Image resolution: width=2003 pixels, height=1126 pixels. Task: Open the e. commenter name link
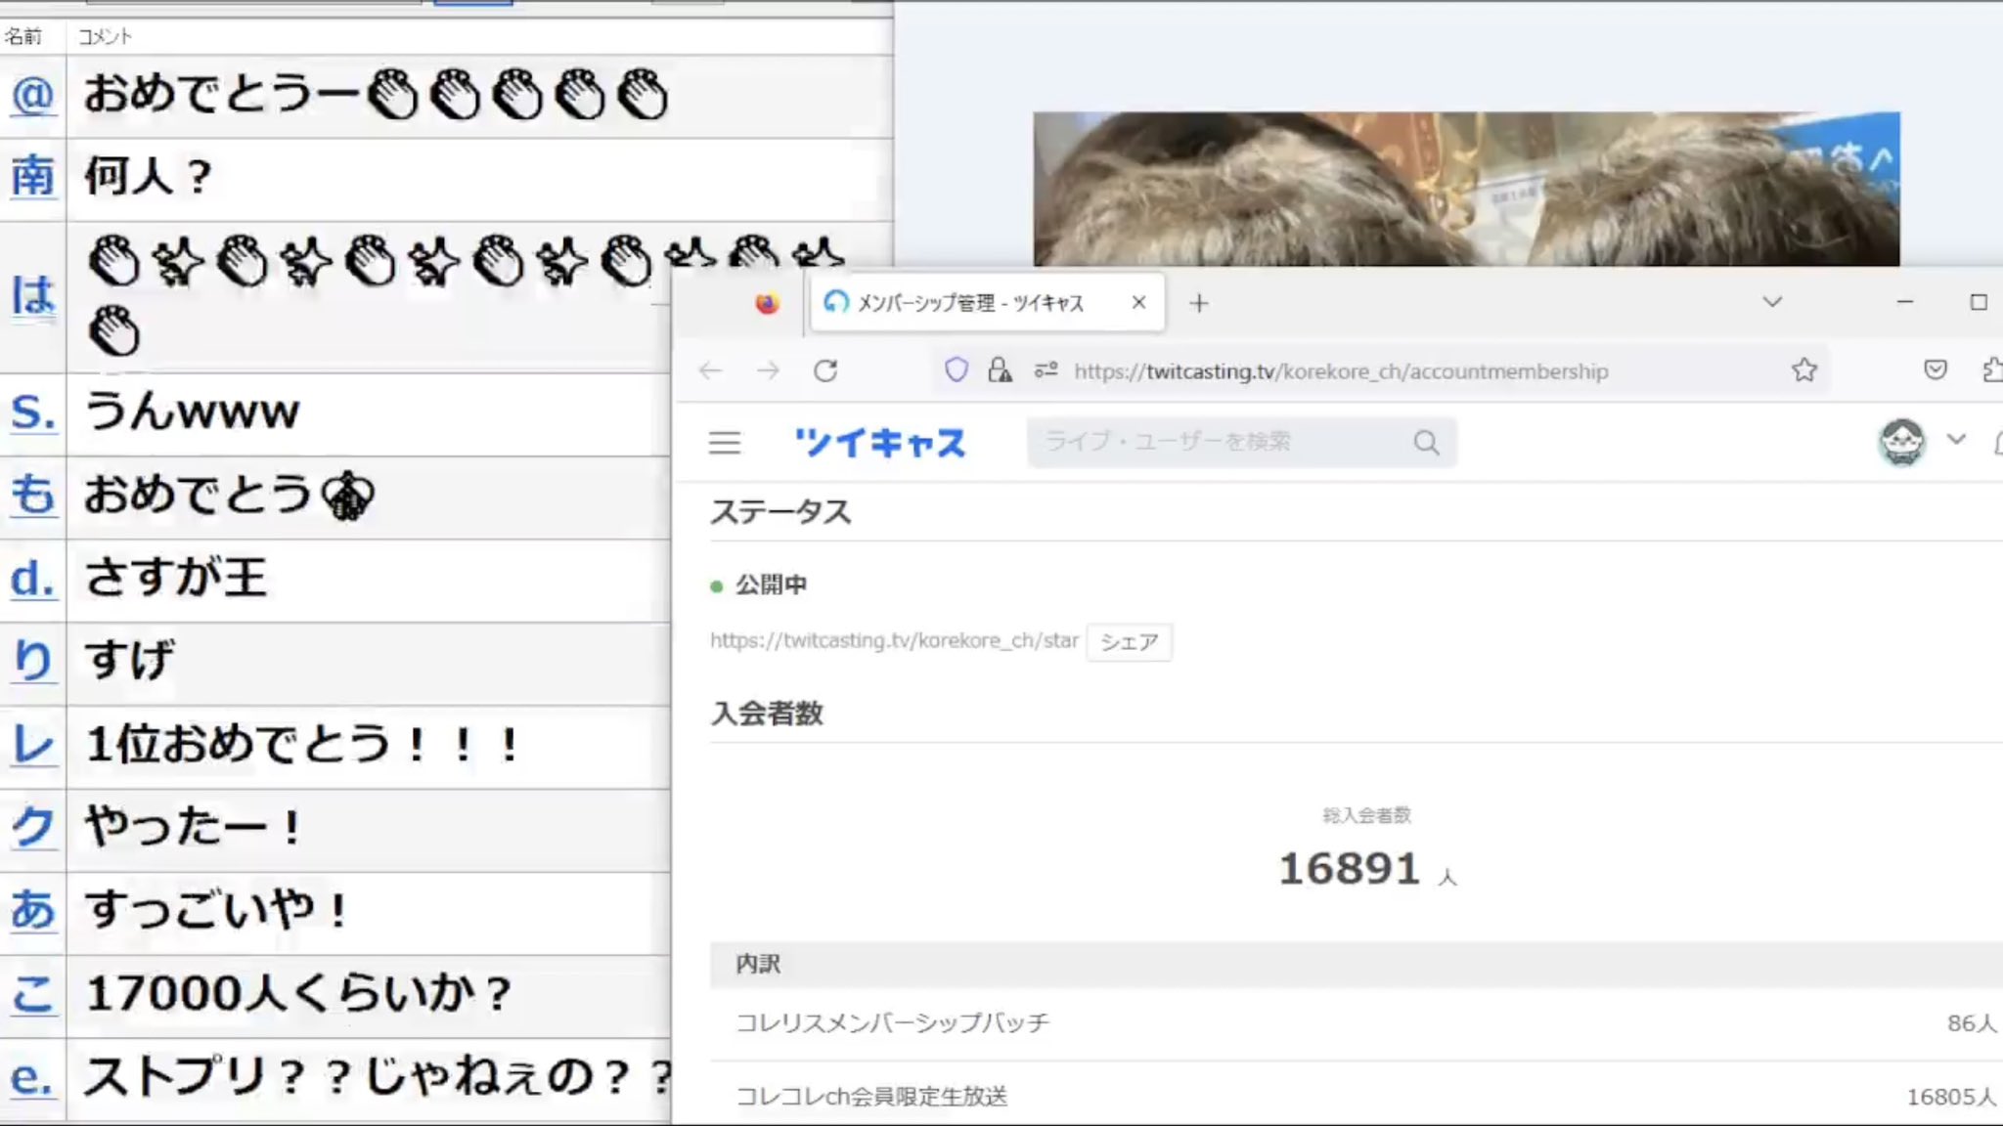pyautogui.click(x=32, y=1077)
